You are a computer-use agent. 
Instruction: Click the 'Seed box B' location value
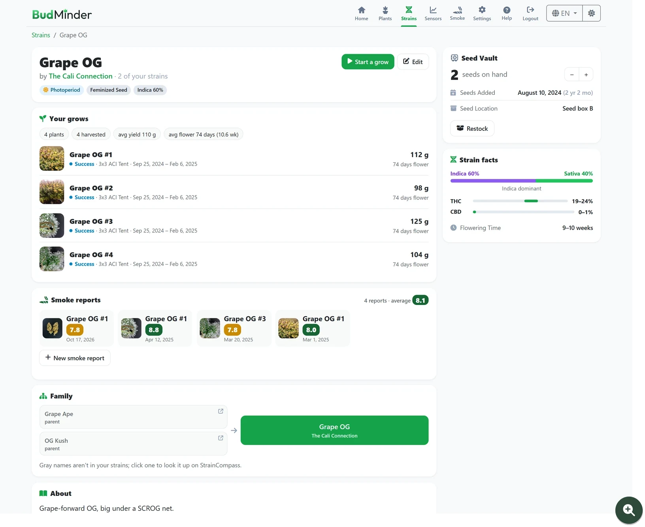(577, 108)
